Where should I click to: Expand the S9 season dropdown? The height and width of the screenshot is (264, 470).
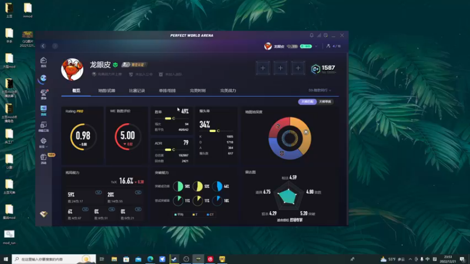(320, 90)
